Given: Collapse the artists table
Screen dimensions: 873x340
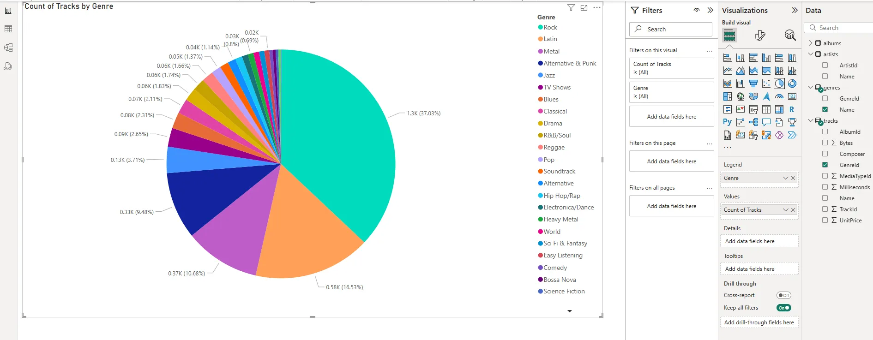Looking at the screenshot, I should pyautogui.click(x=811, y=54).
